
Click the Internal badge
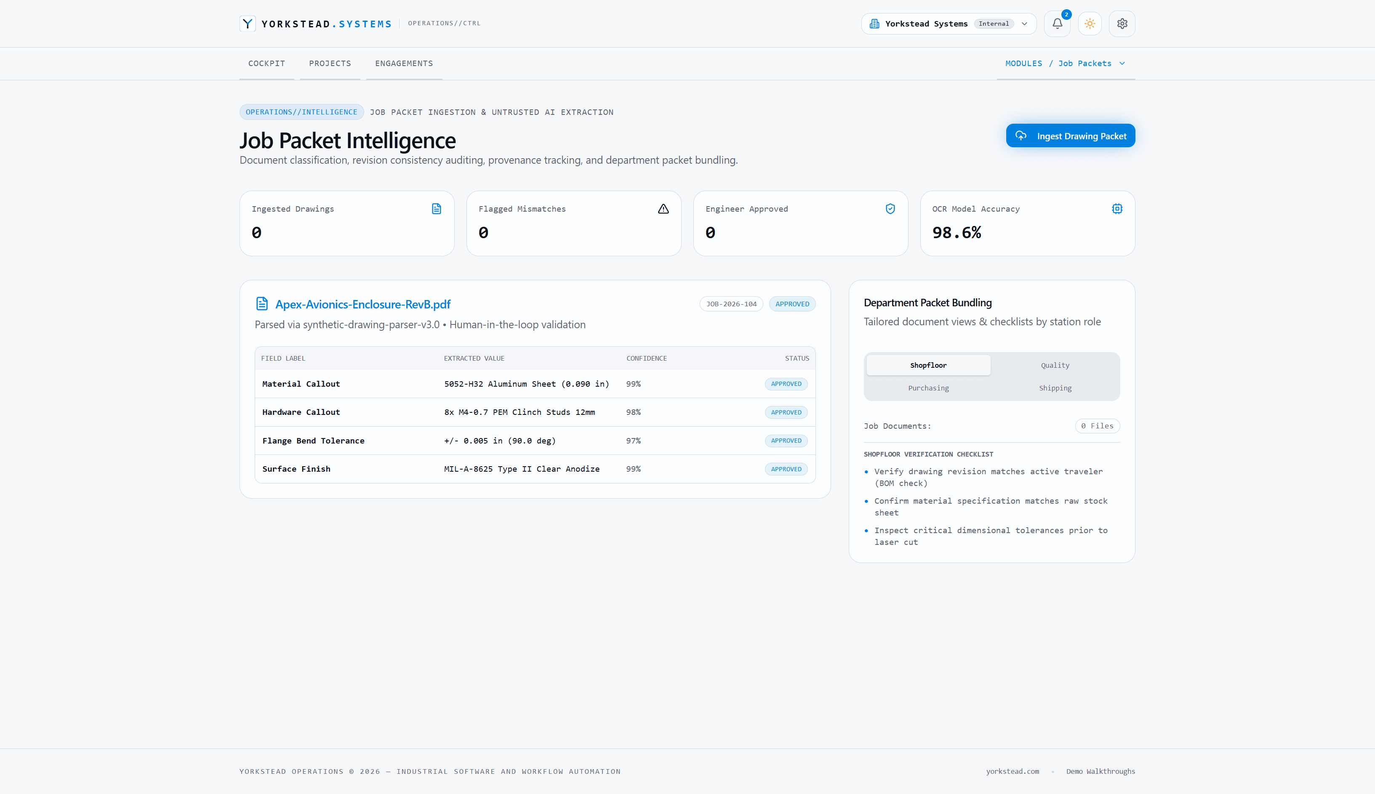[x=993, y=24]
